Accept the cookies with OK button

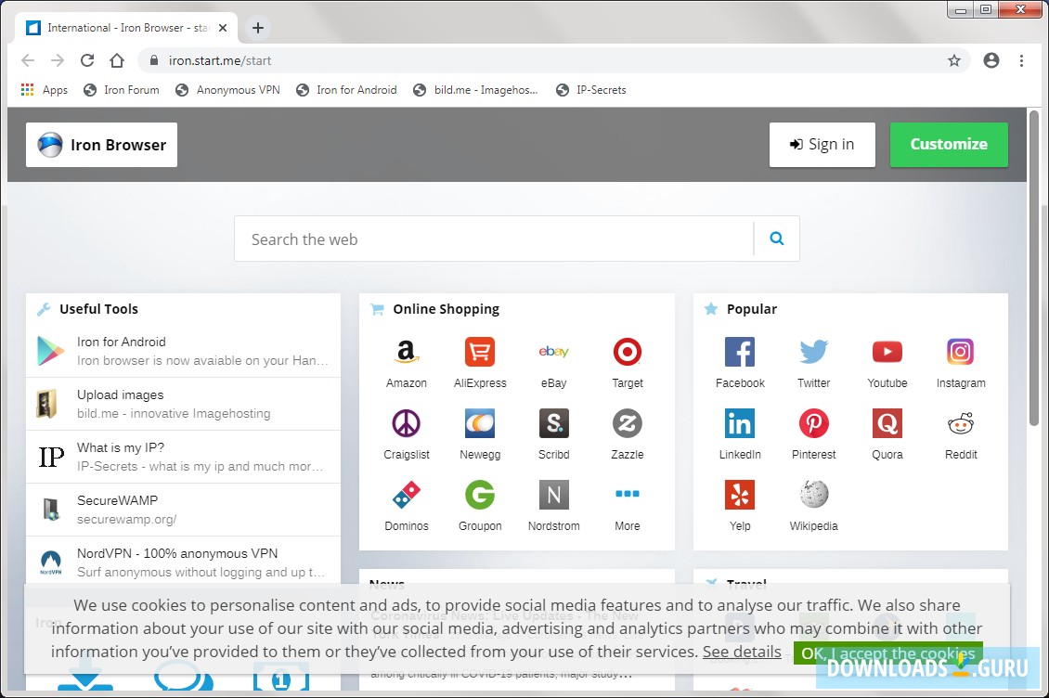pyautogui.click(x=887, y=653)
